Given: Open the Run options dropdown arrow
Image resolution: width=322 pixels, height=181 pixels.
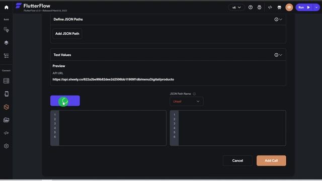Looking at the screenshot, I should click(316, 8).
